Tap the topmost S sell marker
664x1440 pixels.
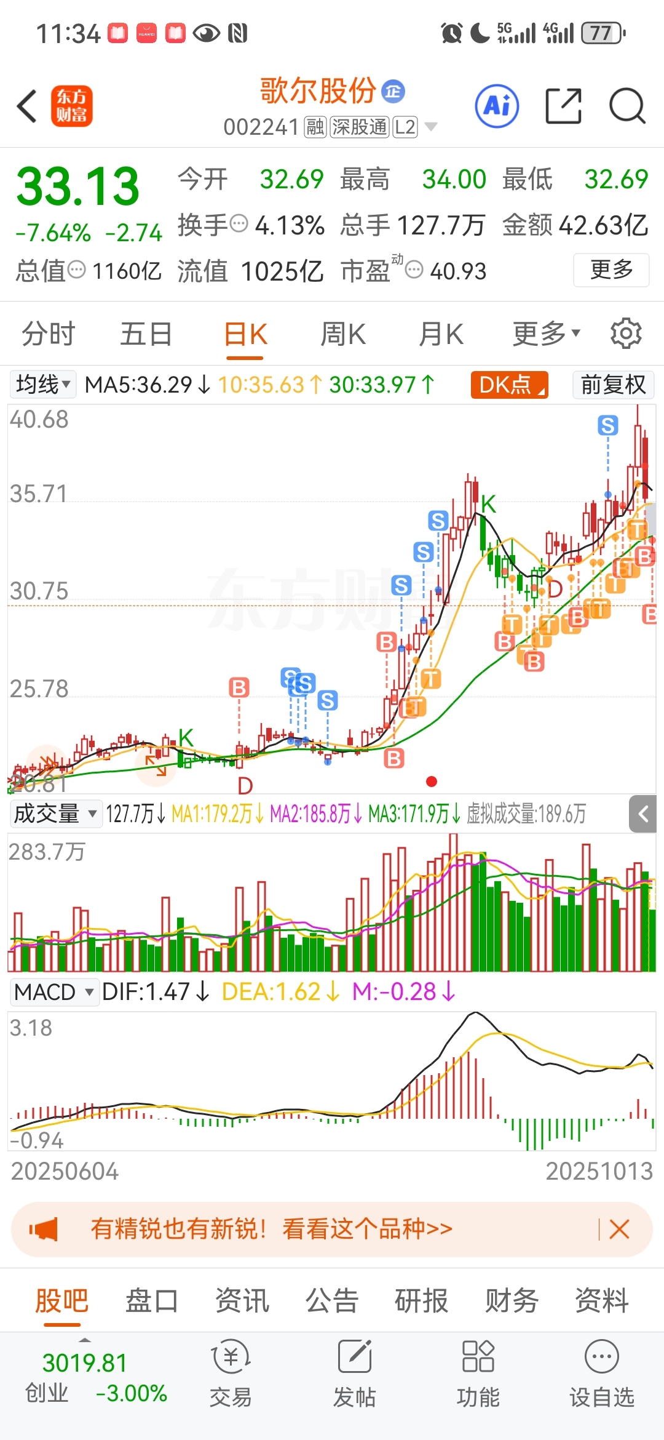pos(608,425)
